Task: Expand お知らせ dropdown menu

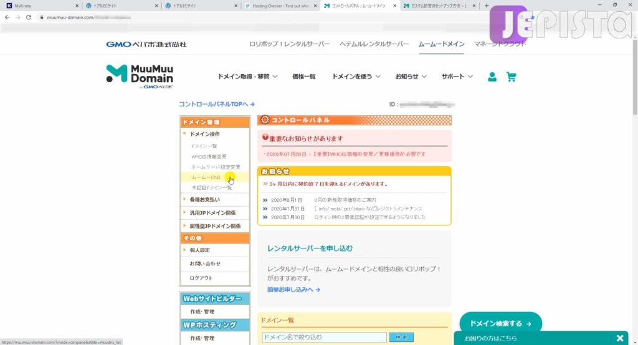Action: point(411,77)
